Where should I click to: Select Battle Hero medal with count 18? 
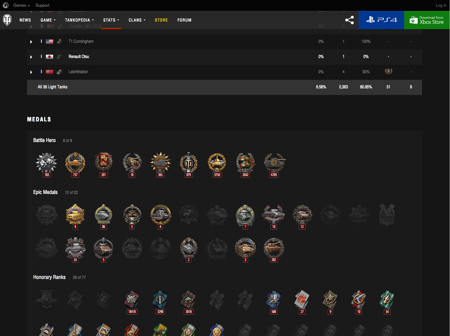(x=132, y=165)
